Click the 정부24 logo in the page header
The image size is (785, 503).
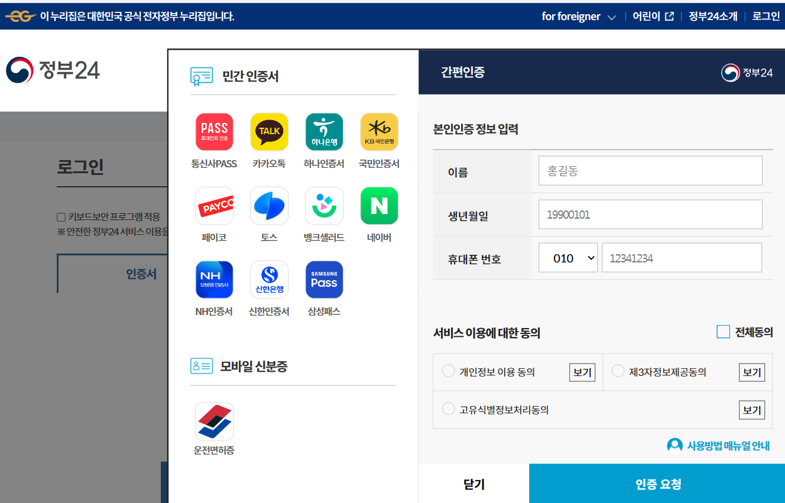[x=53, y=70]
